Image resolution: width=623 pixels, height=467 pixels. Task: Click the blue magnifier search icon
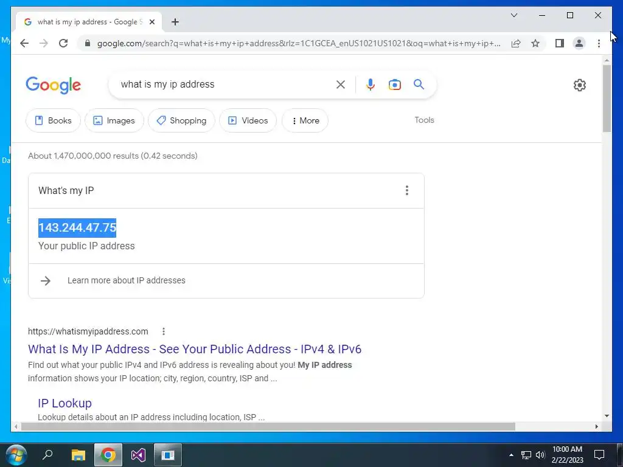pos(419,84)
